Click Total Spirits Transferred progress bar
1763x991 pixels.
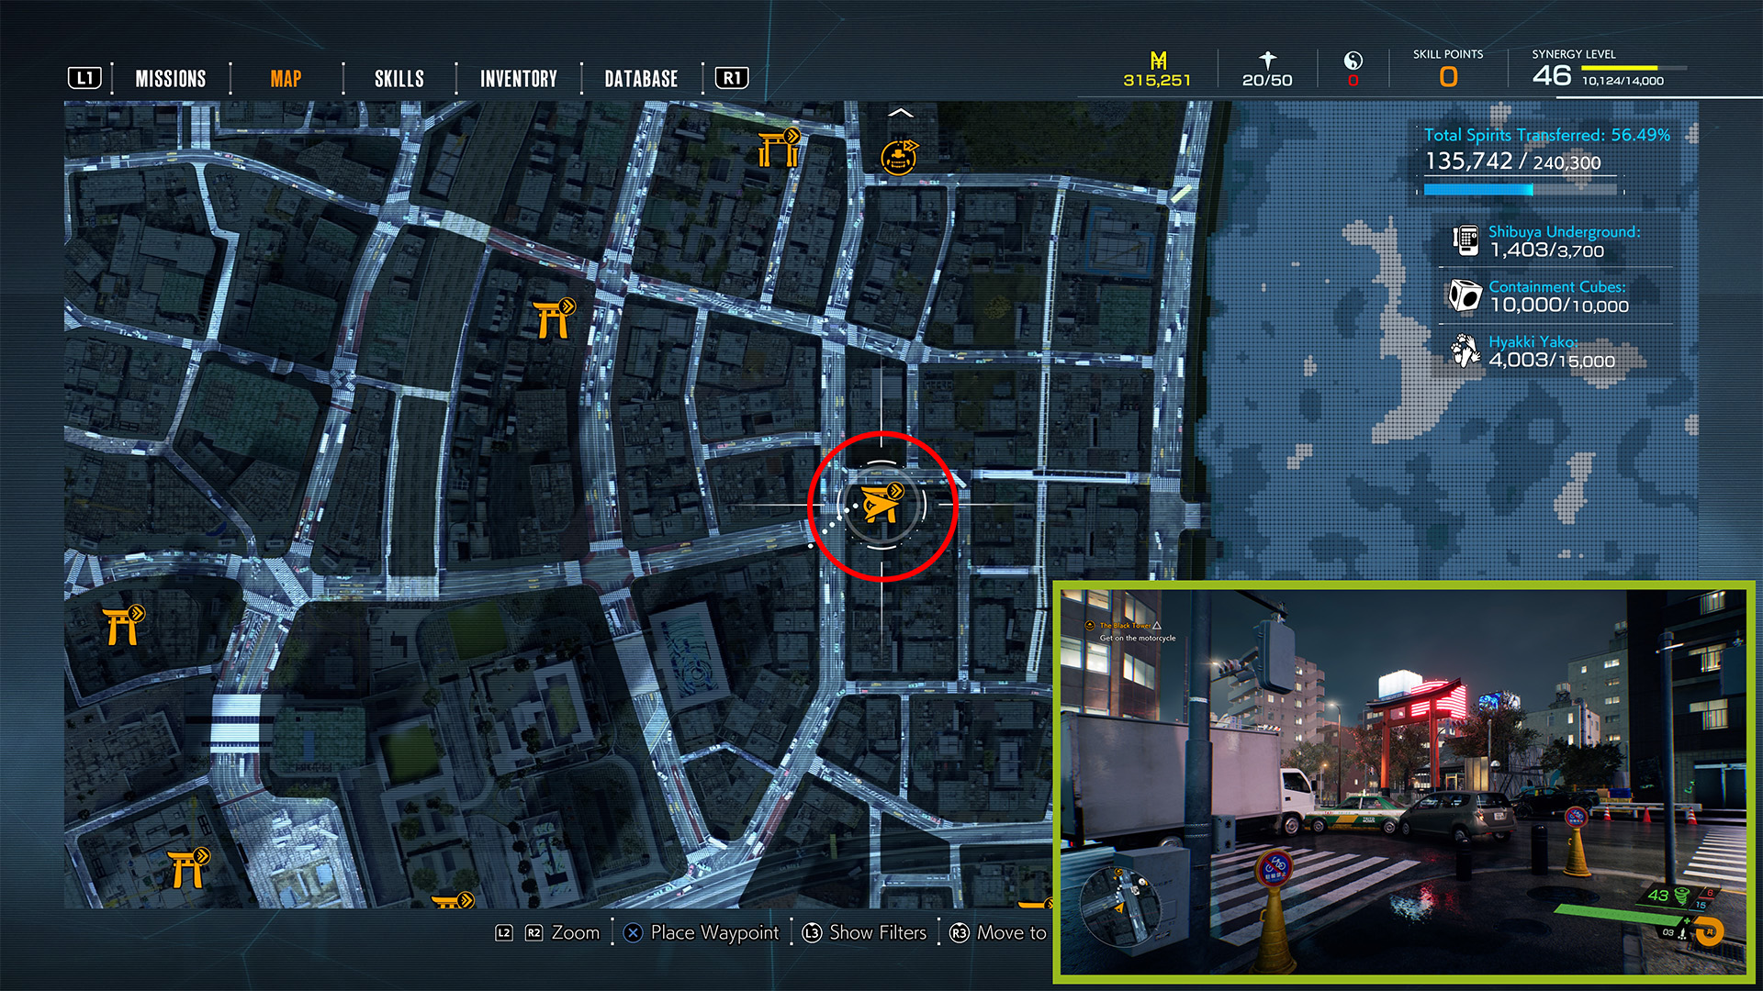pos(1520,190)
